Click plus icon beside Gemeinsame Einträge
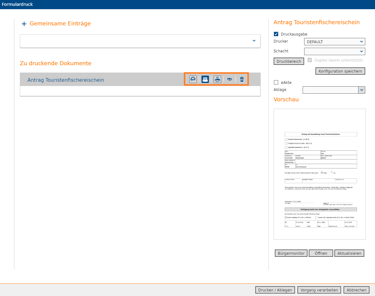375x296 pixels. tap(24, 24)
